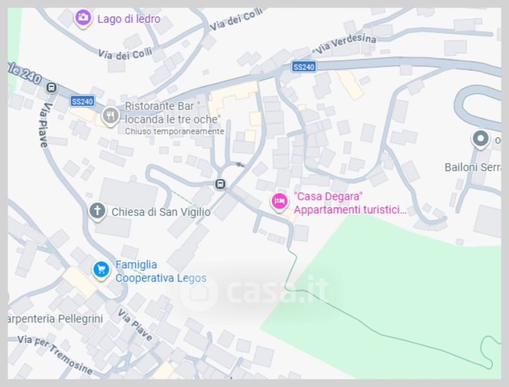
Task: Click the SS240 road shield near Via Verdesina
Action: (304, 67)
